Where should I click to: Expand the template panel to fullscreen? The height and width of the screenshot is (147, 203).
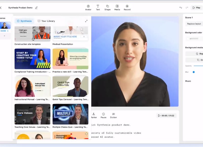pyautogui.click(x=86, y=21)
